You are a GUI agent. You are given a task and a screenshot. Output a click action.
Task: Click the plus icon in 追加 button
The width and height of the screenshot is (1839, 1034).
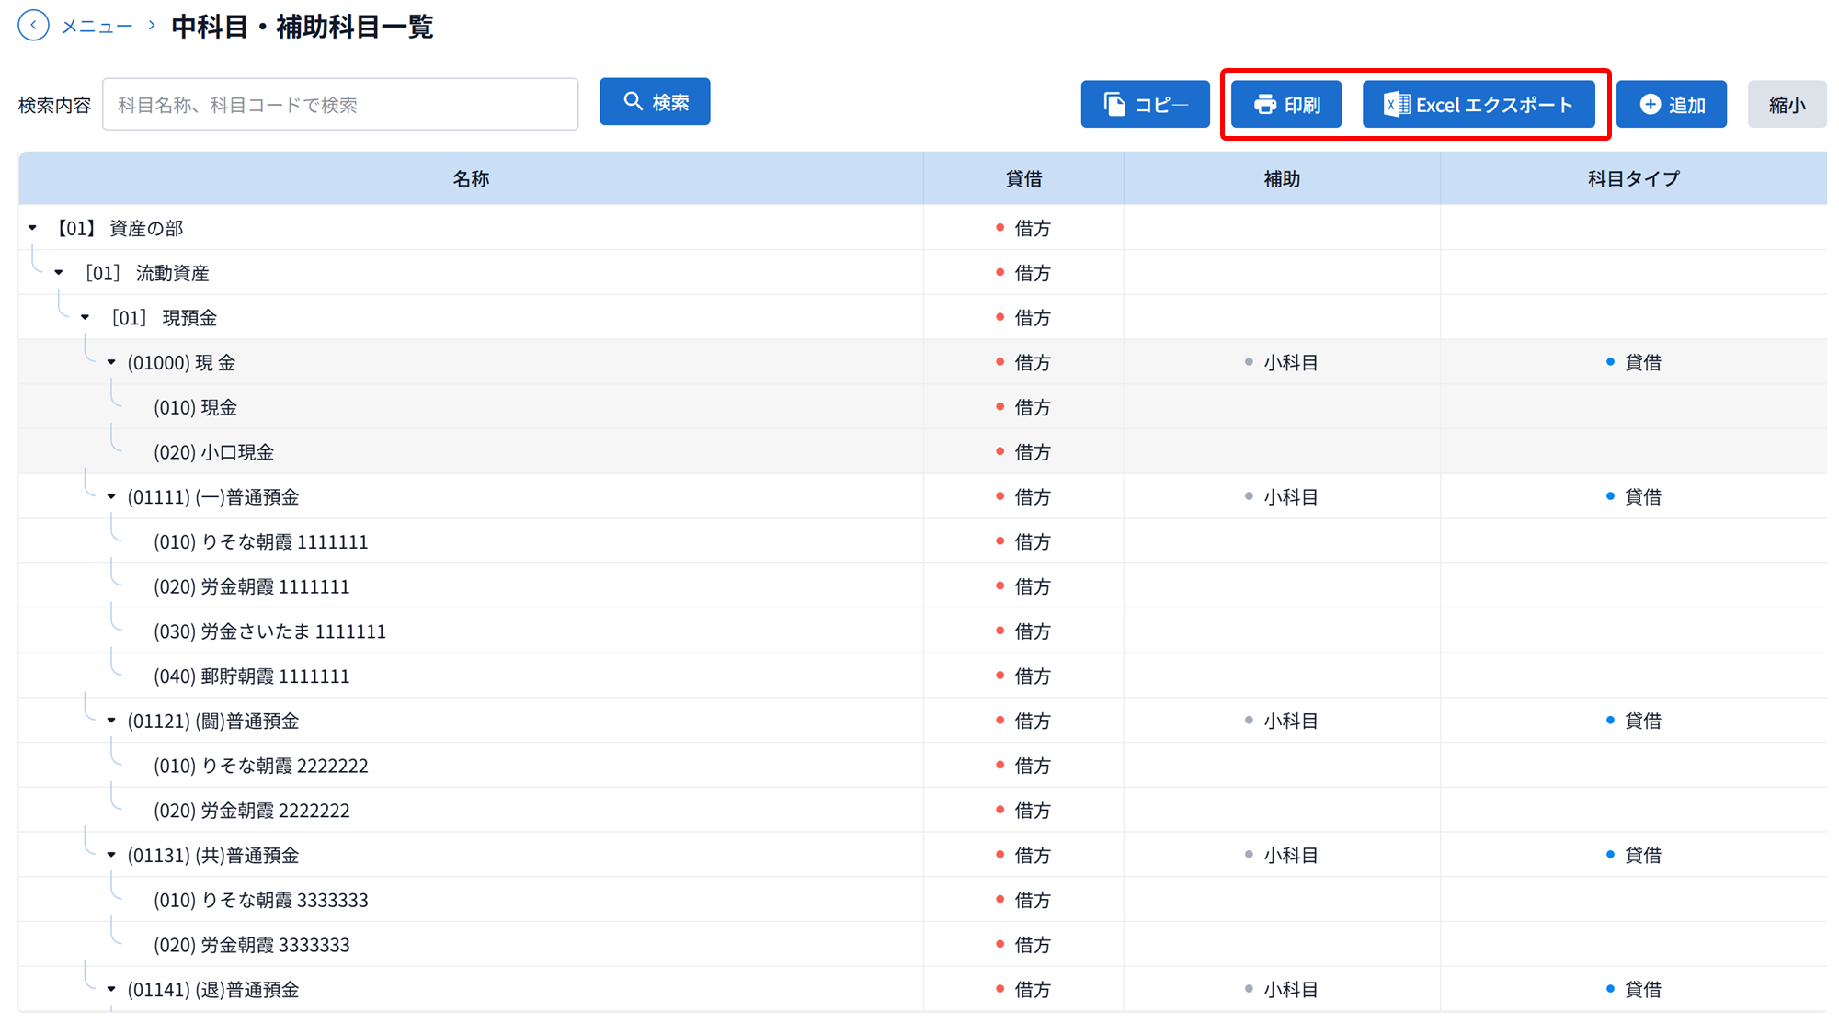1651,105
